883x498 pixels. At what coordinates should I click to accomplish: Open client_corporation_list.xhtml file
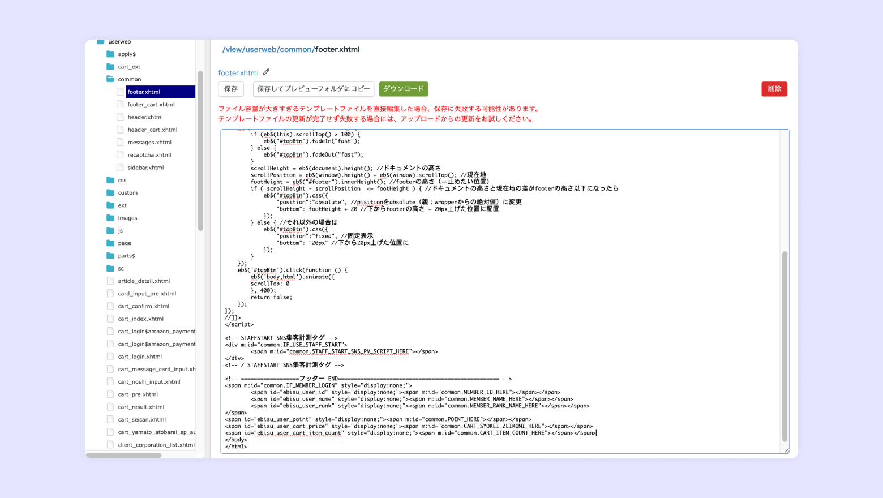[x=156, y=445]
